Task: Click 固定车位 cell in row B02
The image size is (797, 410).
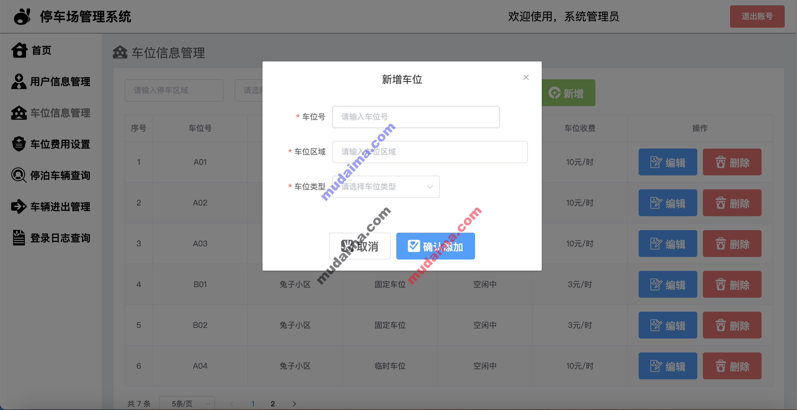Action: point(390,325)
